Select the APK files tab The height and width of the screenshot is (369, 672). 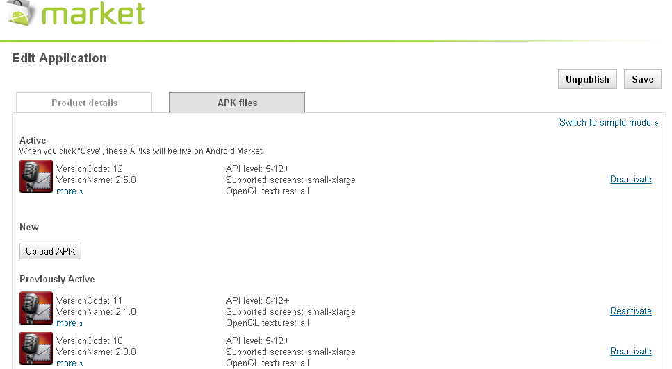click(x=237, y=103)
